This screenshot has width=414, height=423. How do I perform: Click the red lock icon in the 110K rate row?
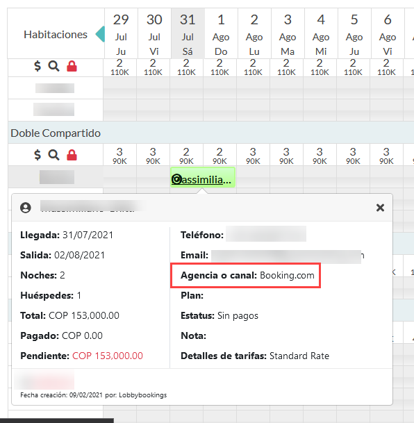point(72,66)
